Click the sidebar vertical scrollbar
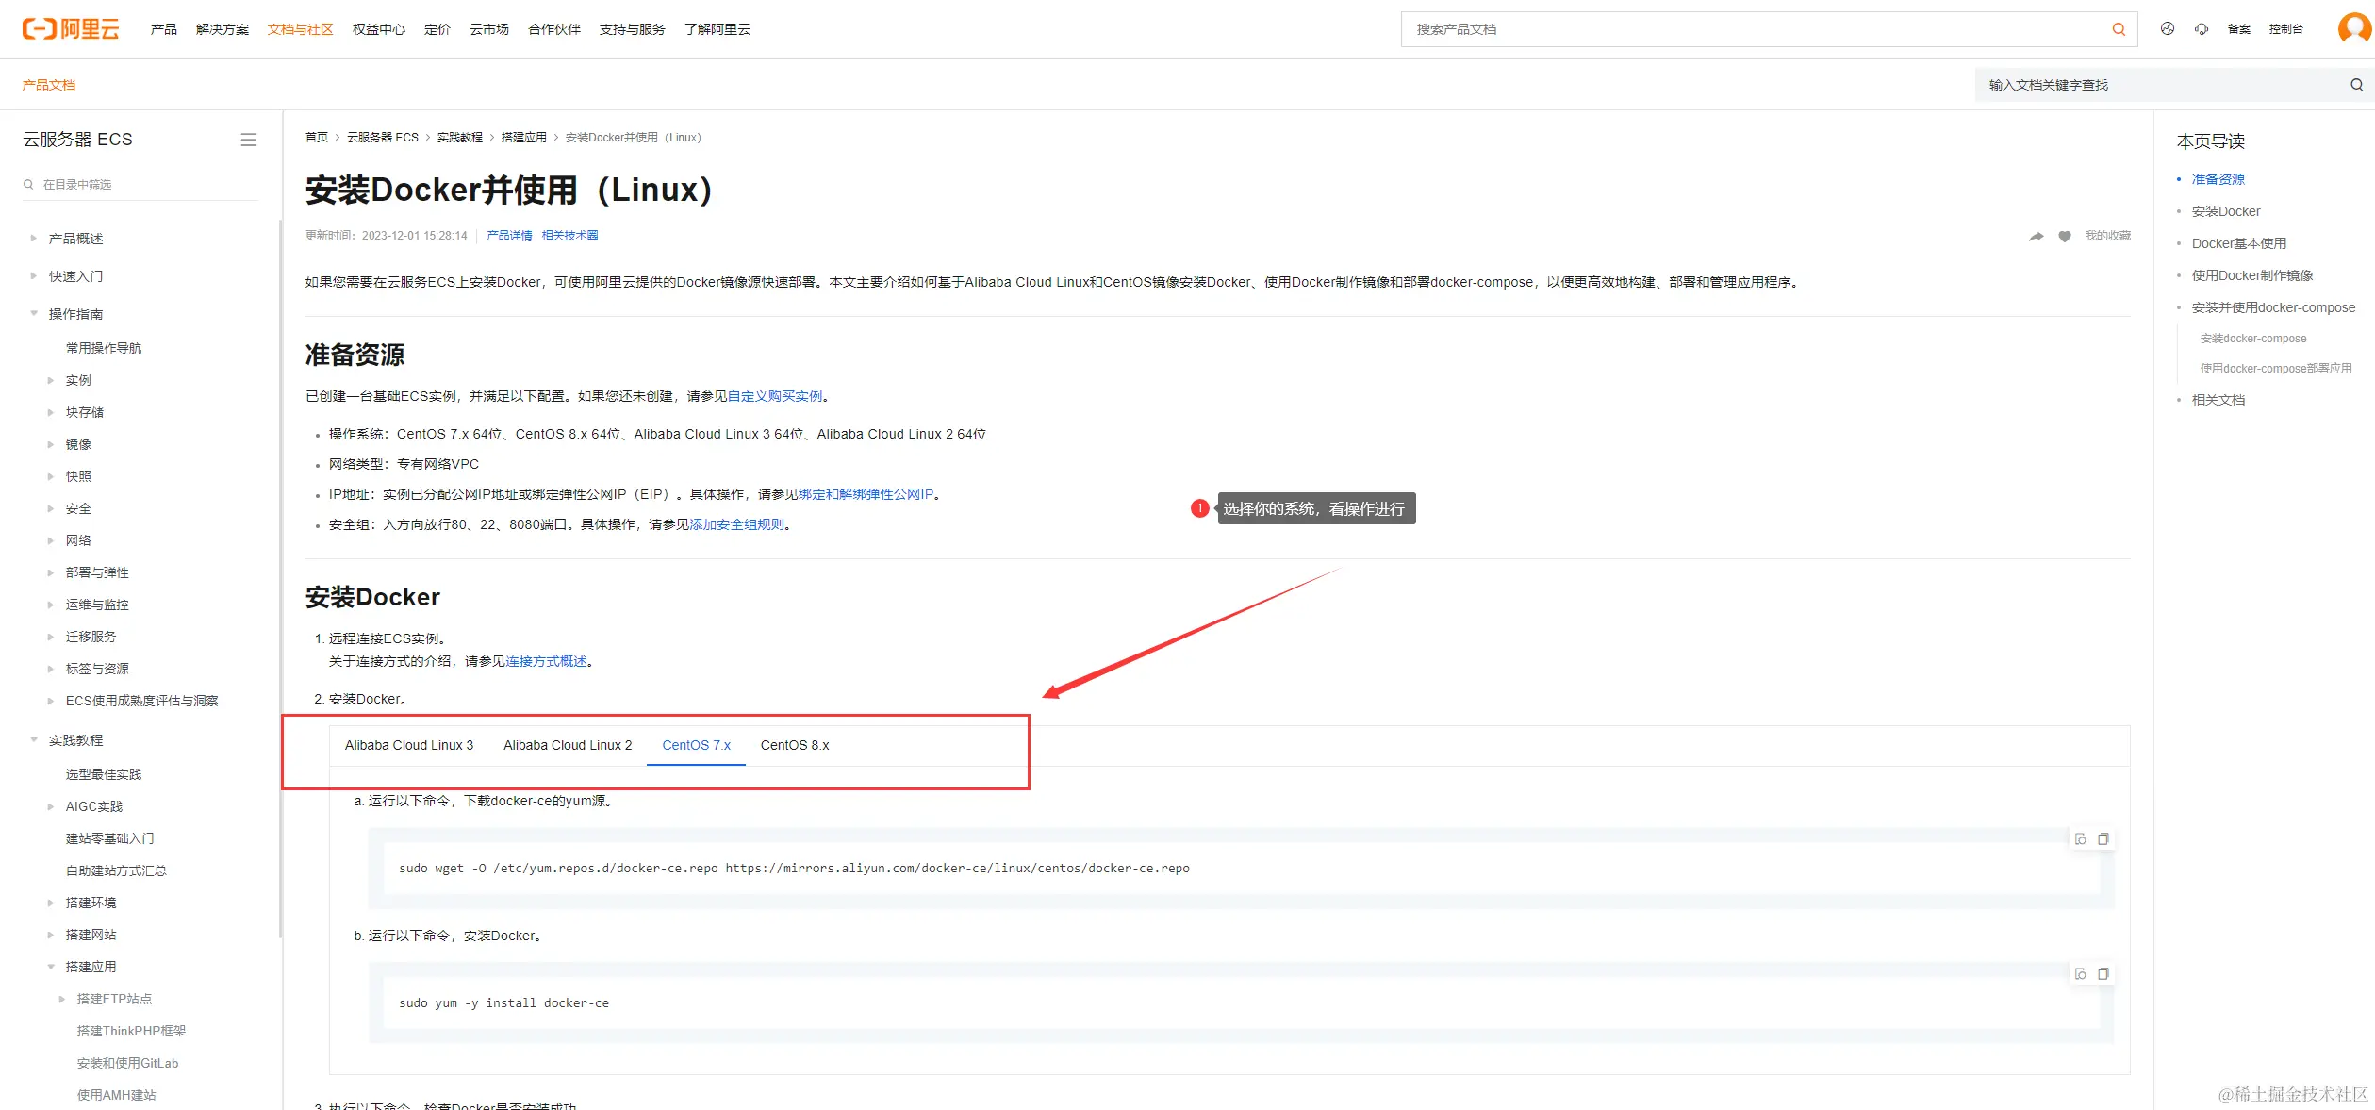This screenshot has width=2375, height=1110. pos(280,579)
